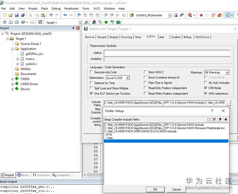Click the New folder path icon
238x194 pixels.
209,119
